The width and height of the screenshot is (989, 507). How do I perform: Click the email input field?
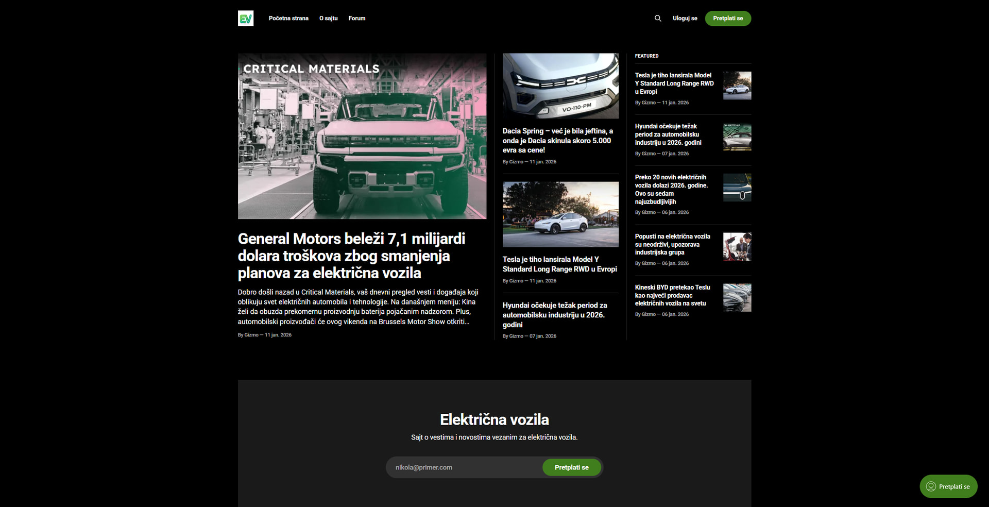pos(464,467)
